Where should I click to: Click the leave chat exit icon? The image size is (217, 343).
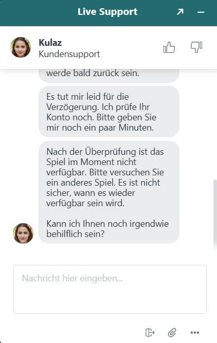tap(150, 333)
